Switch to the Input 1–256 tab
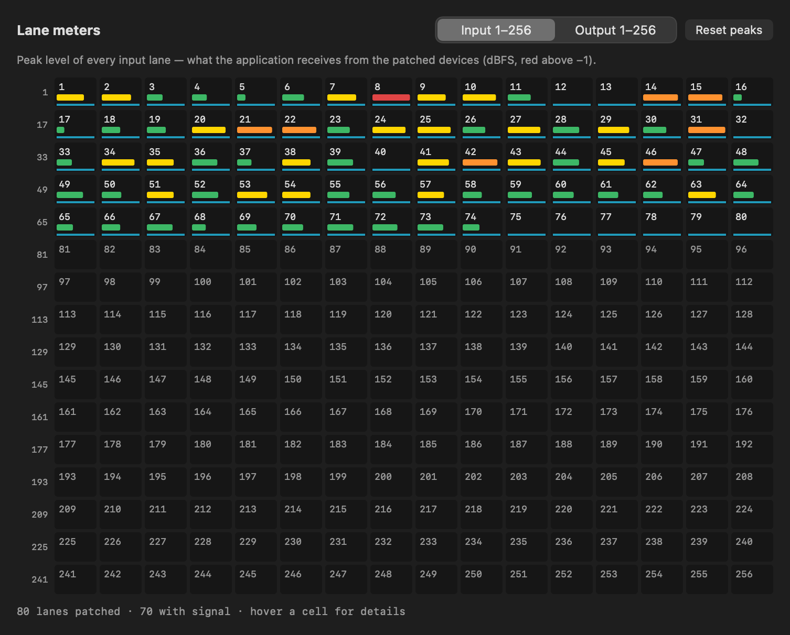 [496, 30]
